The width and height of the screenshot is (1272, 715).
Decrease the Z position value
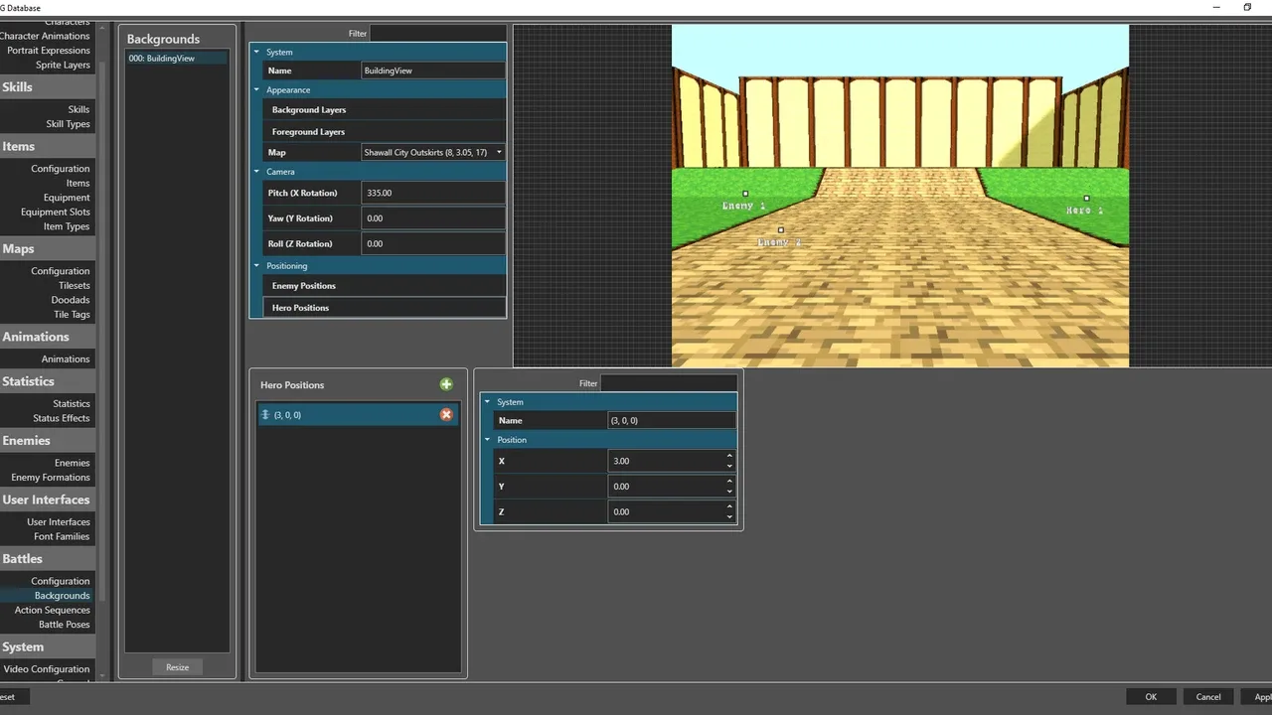[729, 516]
